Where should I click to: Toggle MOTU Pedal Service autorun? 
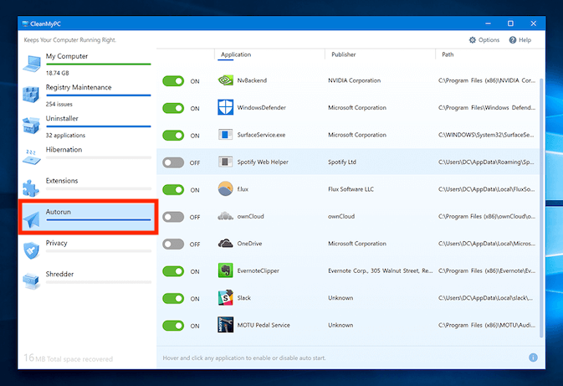tap(173, 326)
